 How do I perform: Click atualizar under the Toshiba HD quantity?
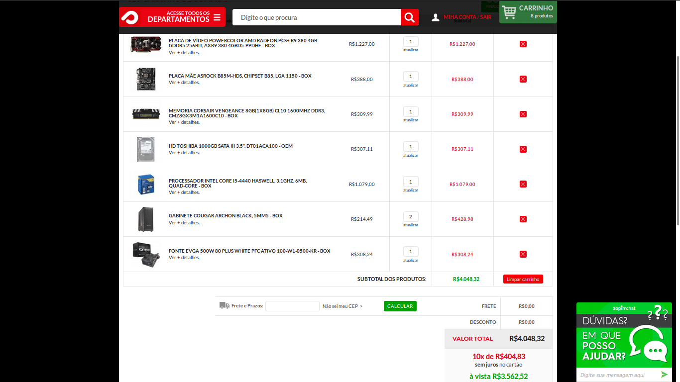click(x=411, y=155)
